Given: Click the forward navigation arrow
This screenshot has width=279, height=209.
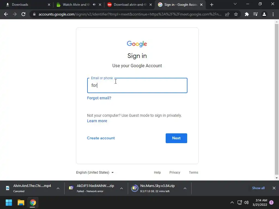Looking at the screenshot, I should [x=15, y=14].
